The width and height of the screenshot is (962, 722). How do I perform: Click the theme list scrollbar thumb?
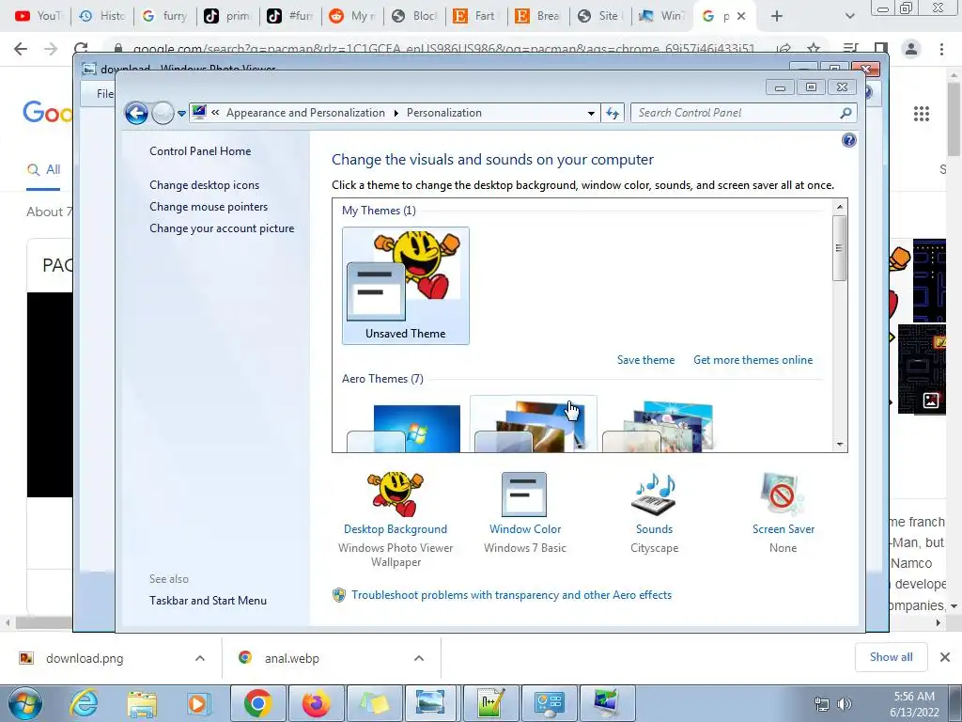pos(839,248)
